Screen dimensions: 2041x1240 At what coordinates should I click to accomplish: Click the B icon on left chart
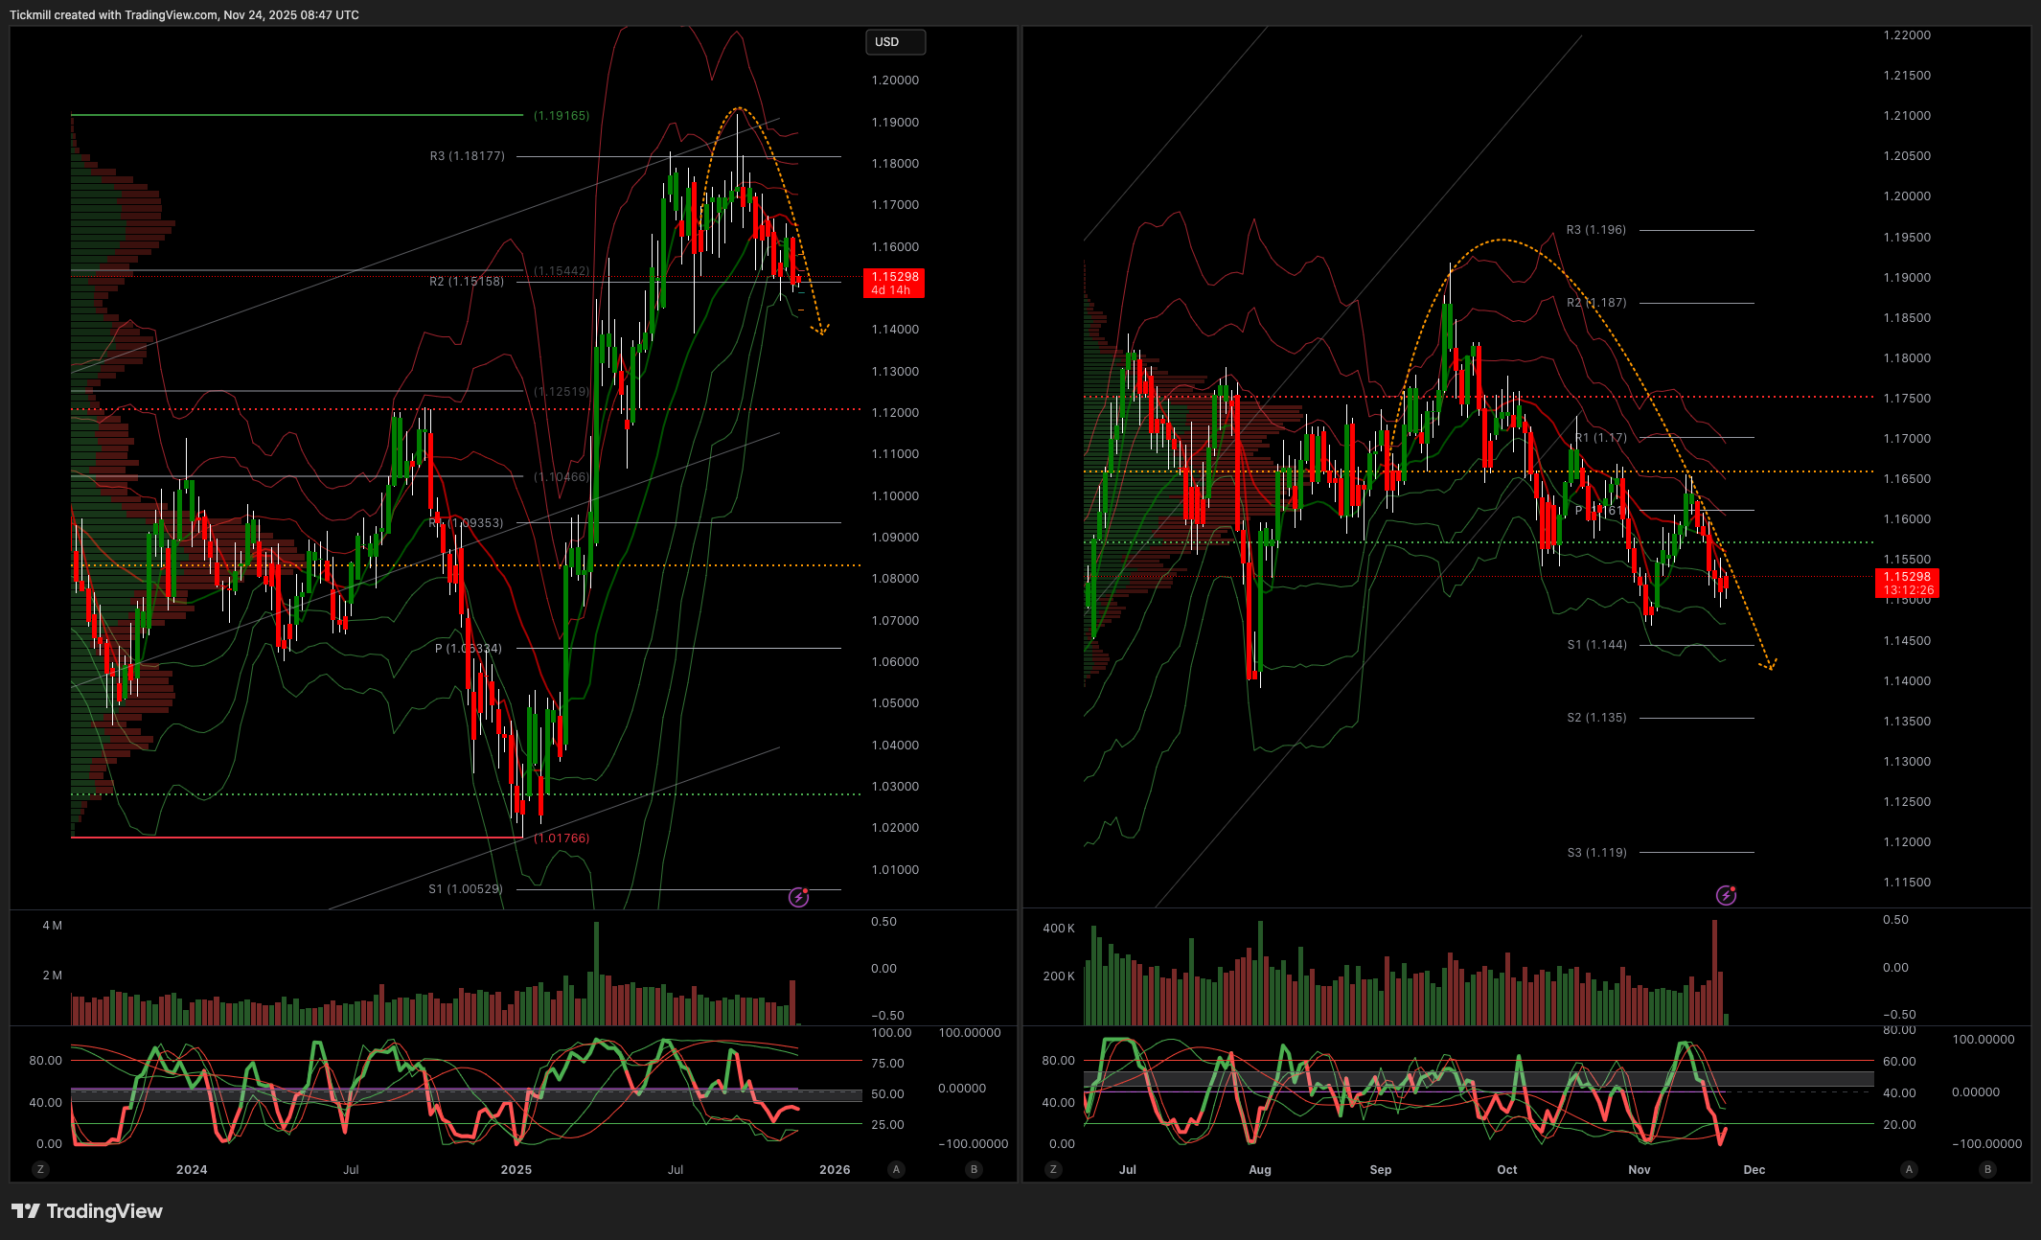pyautogui.click(x=974, y=1169)
